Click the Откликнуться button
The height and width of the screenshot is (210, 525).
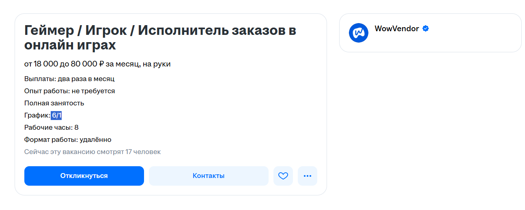tap(84, 176)
